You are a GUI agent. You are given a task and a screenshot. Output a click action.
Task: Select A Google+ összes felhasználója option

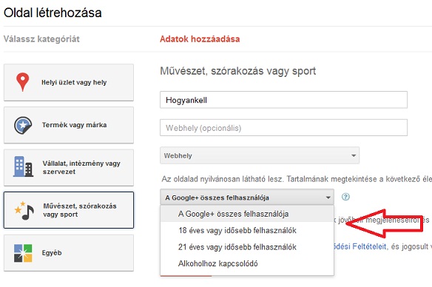[x=247, y=214]
